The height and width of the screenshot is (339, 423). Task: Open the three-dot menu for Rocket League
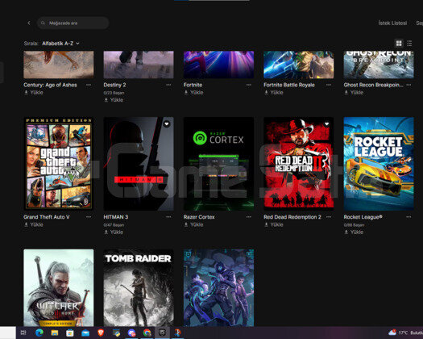coord(408,217)
